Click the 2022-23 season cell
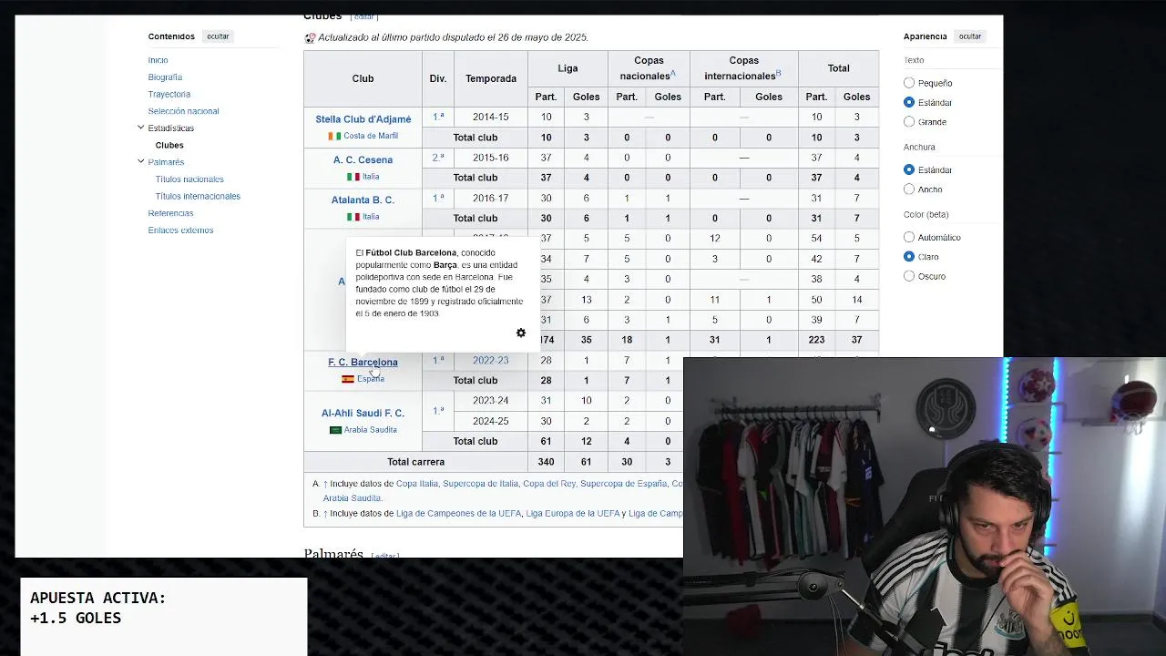This screenshot has height=656, width=1166. tap(491, 361)
